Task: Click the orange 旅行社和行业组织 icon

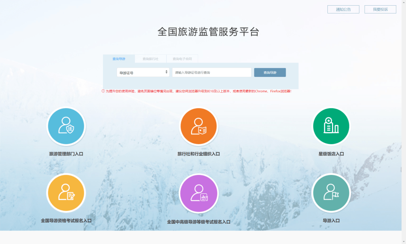Action: coord(198,127)
